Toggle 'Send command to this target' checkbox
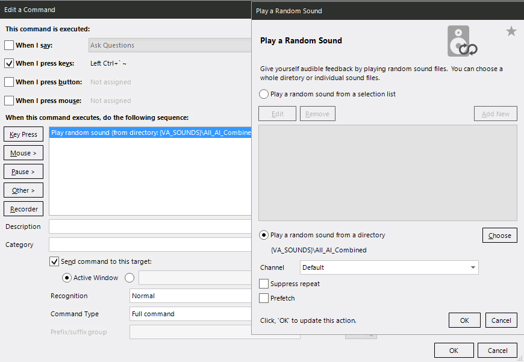Viewport: 524px width, 362px height. point(54,261)
